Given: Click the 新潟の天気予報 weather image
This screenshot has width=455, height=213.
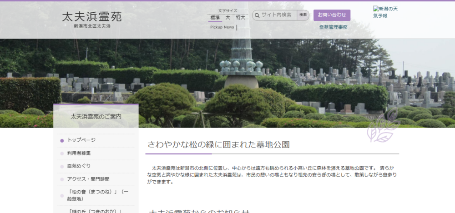Looking at the screenshot, I should pyautogui.click(x=385, y=12).
